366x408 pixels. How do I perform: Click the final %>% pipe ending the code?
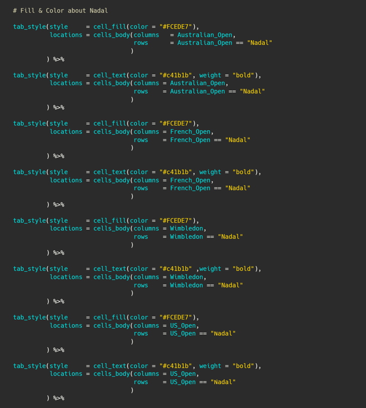pos(59,398)
